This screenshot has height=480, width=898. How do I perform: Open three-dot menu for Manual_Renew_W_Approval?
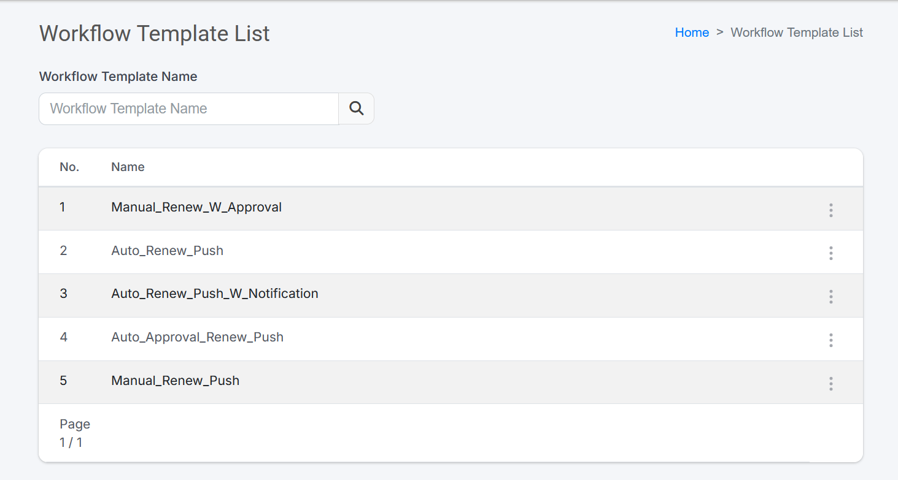[x=830, y=210]
